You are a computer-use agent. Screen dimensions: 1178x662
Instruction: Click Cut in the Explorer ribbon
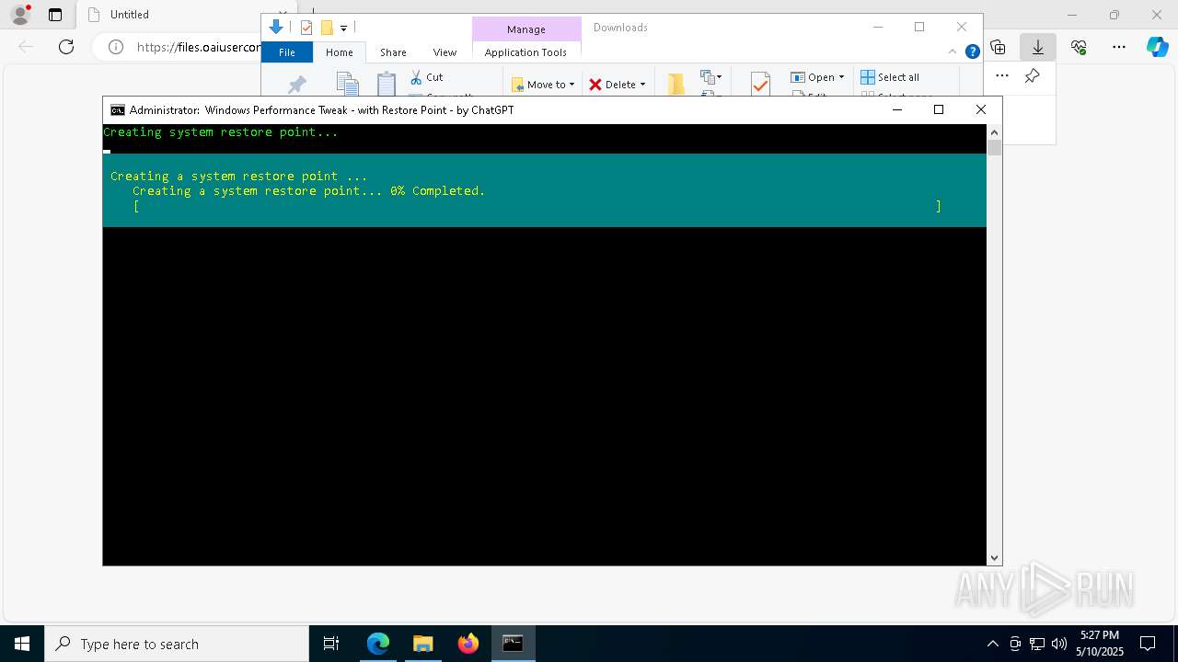[426, 77]
